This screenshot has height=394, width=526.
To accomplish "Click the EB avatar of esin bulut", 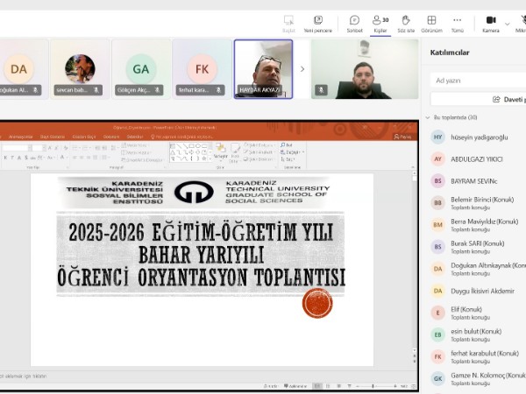I will pyautogui.click(x=437, y=334).
